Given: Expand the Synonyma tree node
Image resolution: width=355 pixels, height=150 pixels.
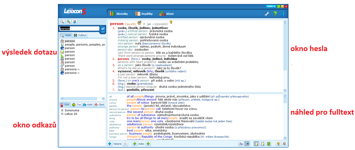Looking at the screenshot, I should [x=62, y=110].
